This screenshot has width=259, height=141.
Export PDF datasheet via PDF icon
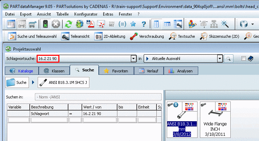coord(90,24)
